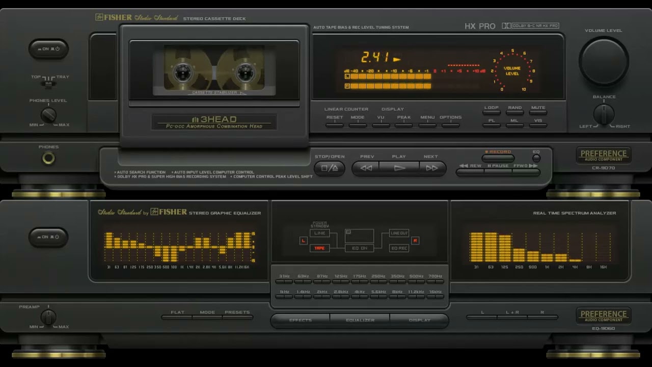The image size is (652, 367).
Task: Open the equalizer PRESETS
Action: (237, 317)
